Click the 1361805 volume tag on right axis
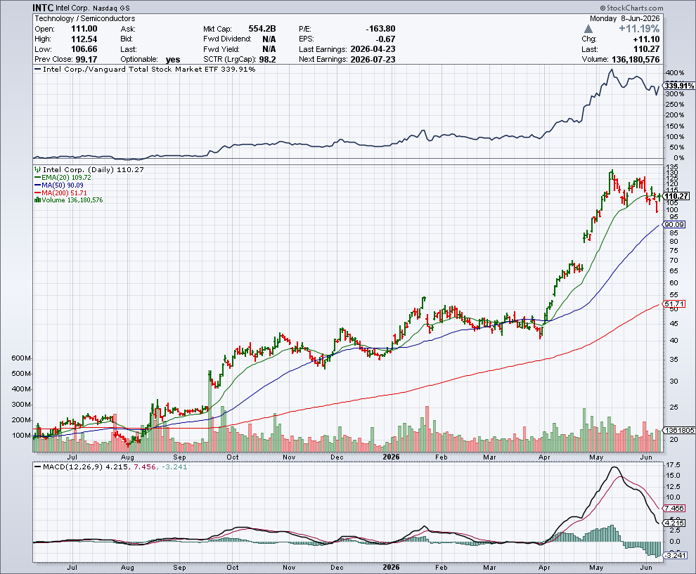Screen dimensions: 696x574 (x=679, y=430)
